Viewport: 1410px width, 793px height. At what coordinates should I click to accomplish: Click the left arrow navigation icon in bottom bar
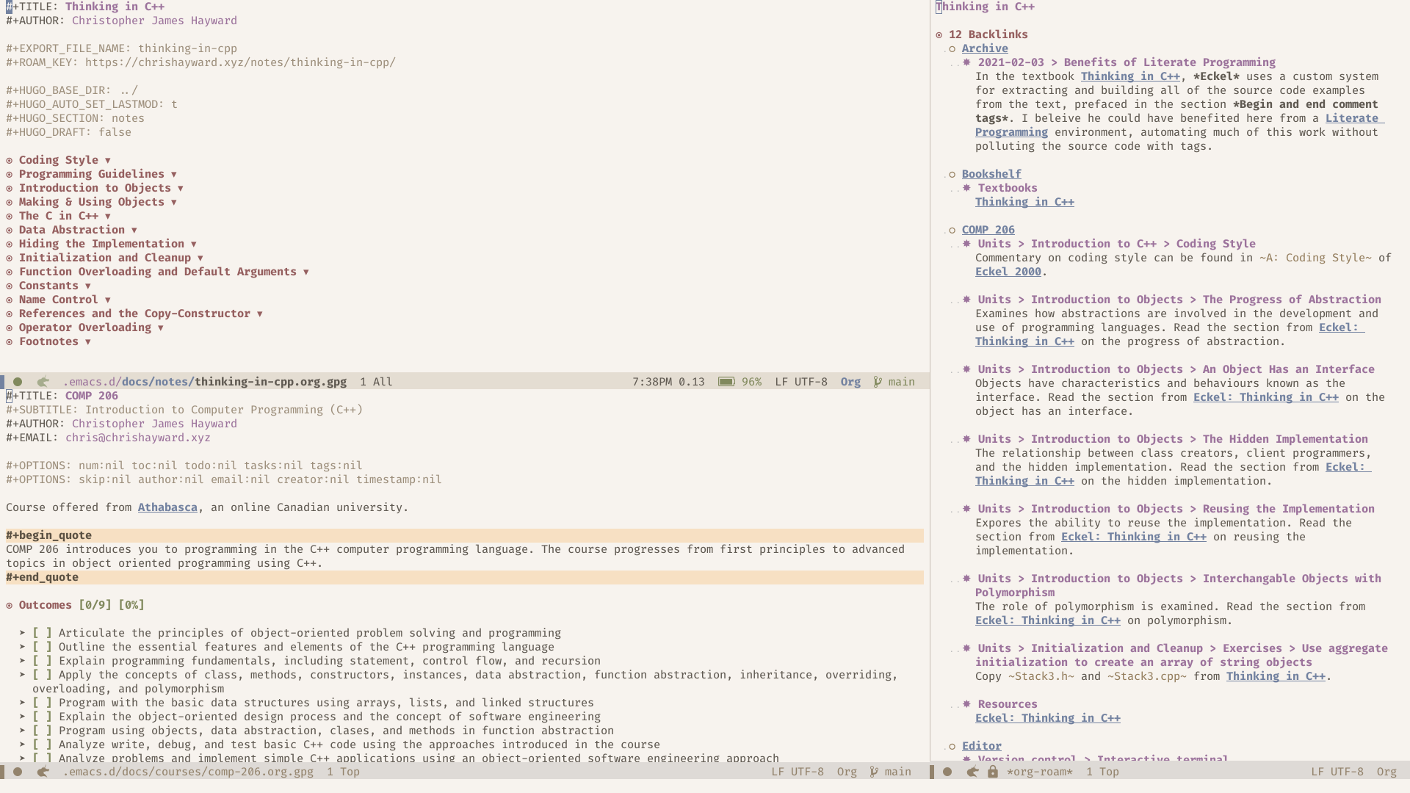point(43,772)
